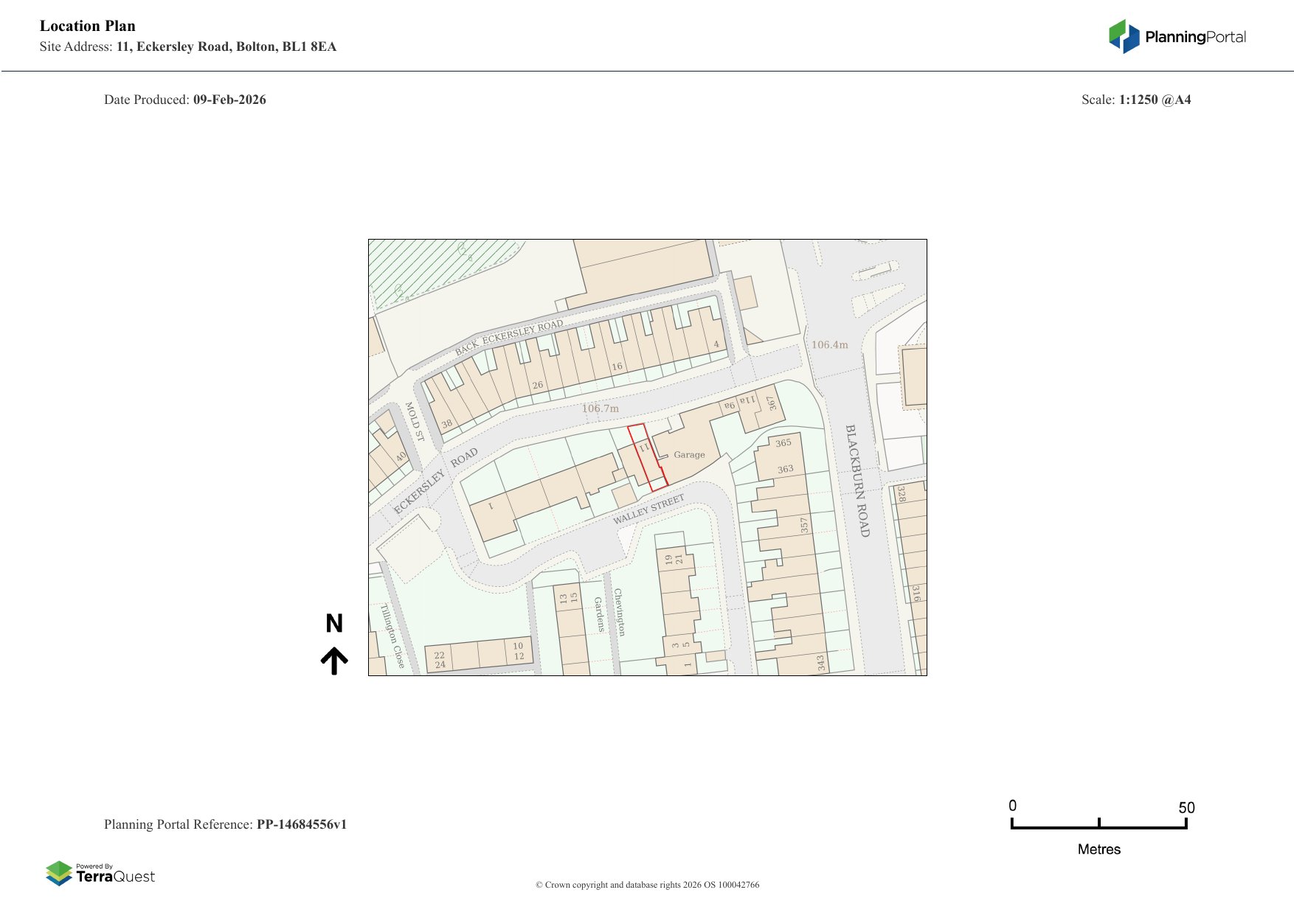Image resolution: width=1294 pixels, height=915 pixels.
Task: Click the Garage building label
Action: click(689, 455)
